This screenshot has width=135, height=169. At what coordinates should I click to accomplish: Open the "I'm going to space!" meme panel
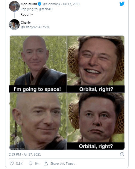pyautogui.click(x=38, y=64)
